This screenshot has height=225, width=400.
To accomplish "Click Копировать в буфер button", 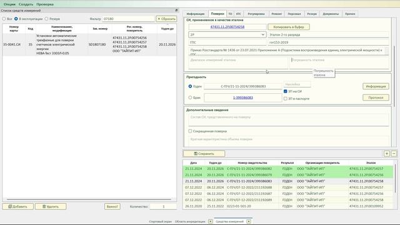I will (x=289, y=27).
